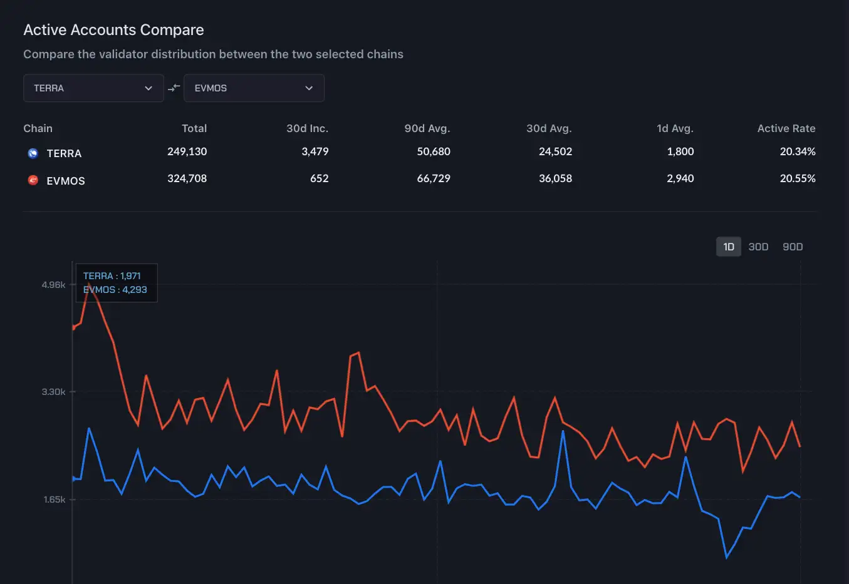Click the EVMOS chain logo icon
Screen dimensions: 849x584
33,180
